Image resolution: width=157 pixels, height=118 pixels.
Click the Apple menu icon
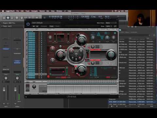[3, 11]
